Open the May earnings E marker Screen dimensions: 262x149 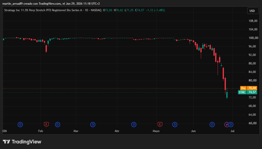pos(160,124)
